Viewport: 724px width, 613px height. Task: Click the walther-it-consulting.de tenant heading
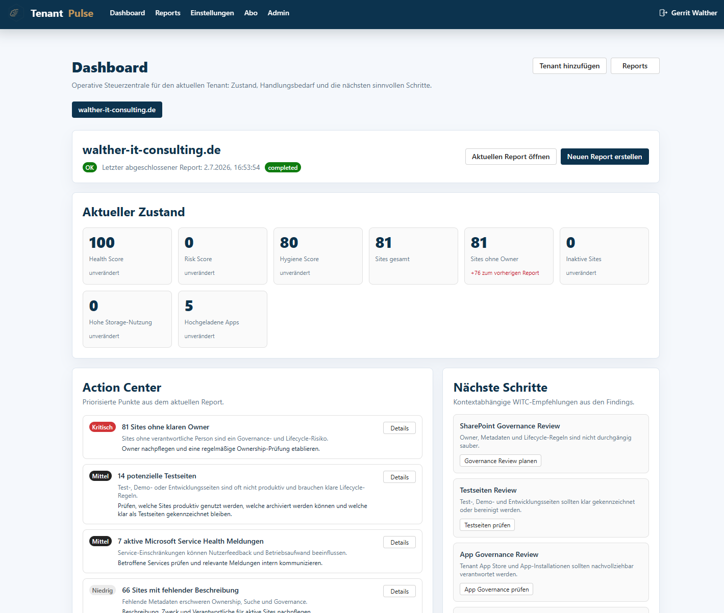click(152, 150)
